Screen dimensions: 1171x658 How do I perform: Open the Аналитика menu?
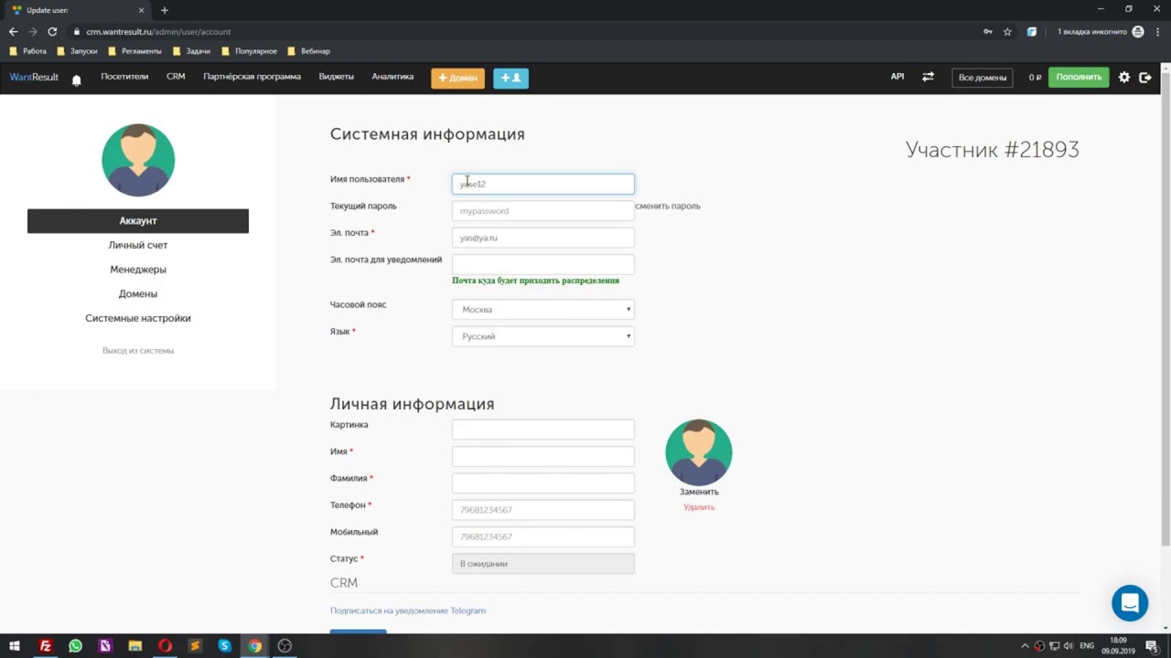point(392,77)
